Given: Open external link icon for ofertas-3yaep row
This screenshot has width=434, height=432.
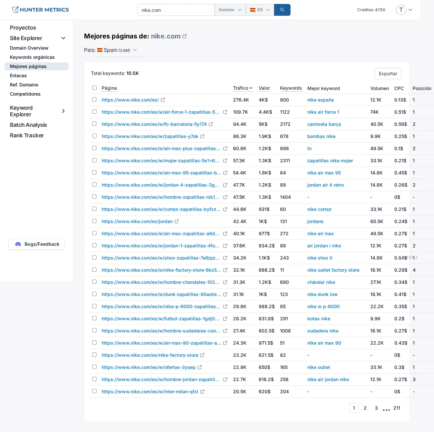Looking at the screenshot, I should 200,367.
